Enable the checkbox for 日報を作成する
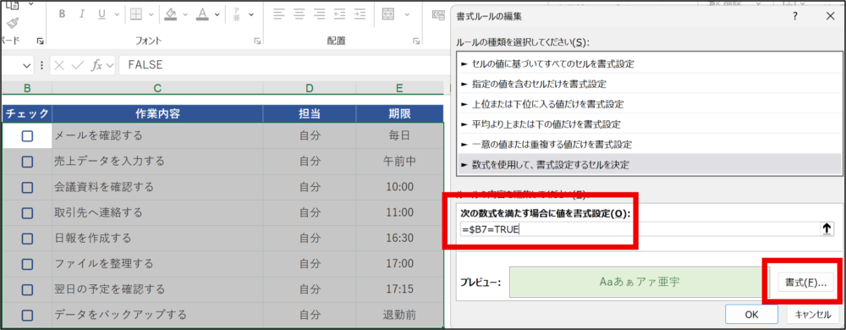The height and width of the screenshot is (330, 846). pos(28,238)
